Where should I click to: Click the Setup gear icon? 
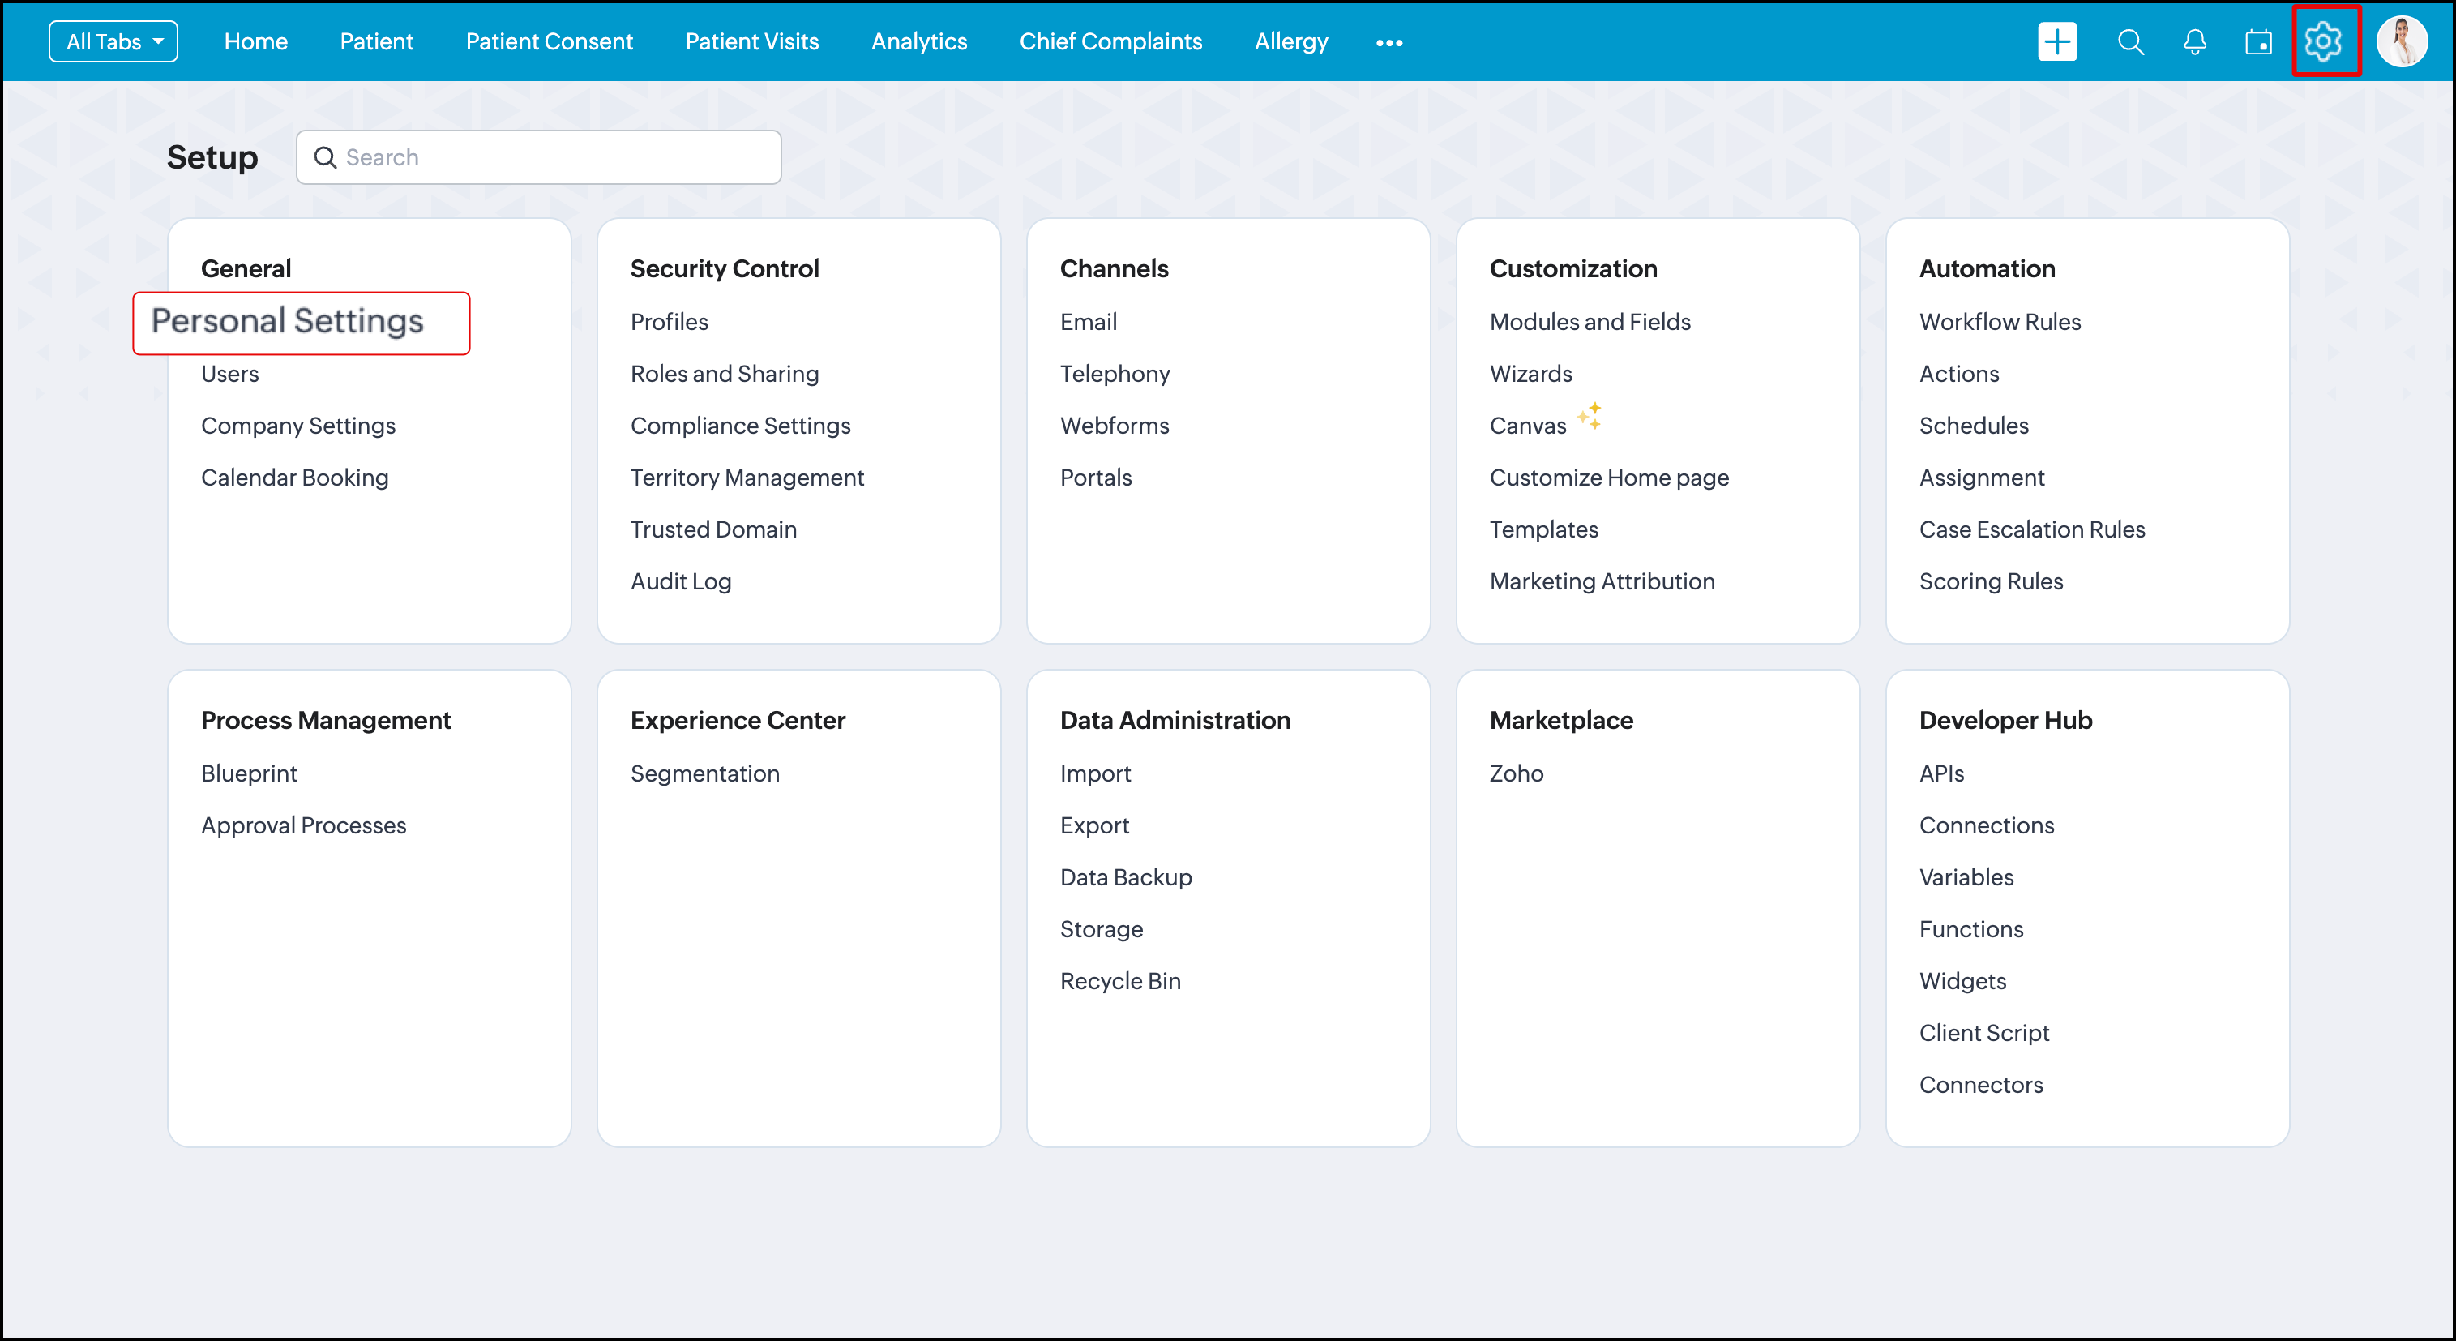(x=2324, y=42)
